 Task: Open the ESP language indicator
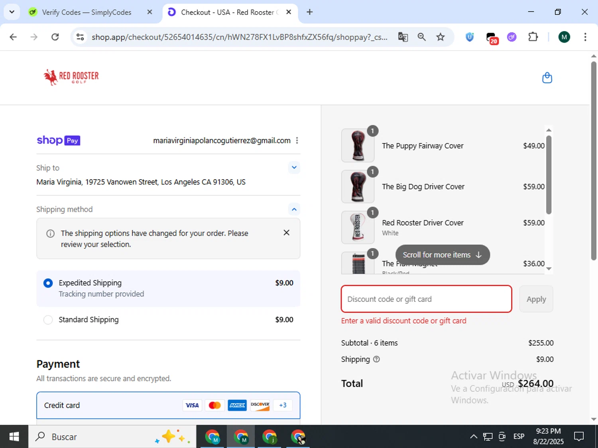coord(519,437)
